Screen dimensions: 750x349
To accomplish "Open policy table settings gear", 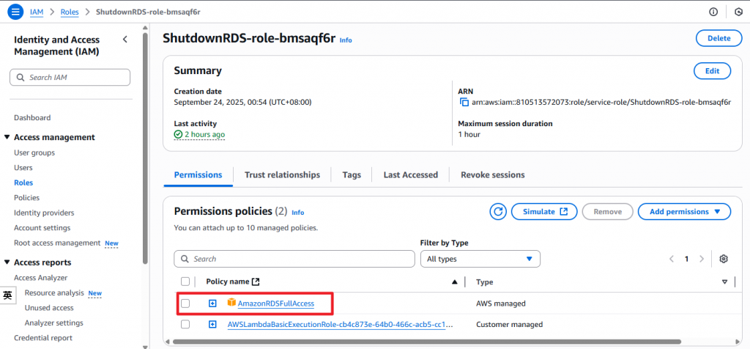I will [724, 259].
